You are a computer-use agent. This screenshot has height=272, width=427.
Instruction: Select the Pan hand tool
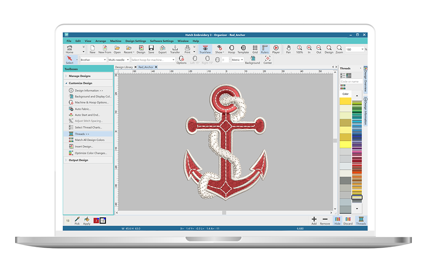288,49
